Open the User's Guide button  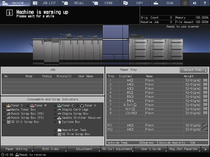[x=151, y=149]
